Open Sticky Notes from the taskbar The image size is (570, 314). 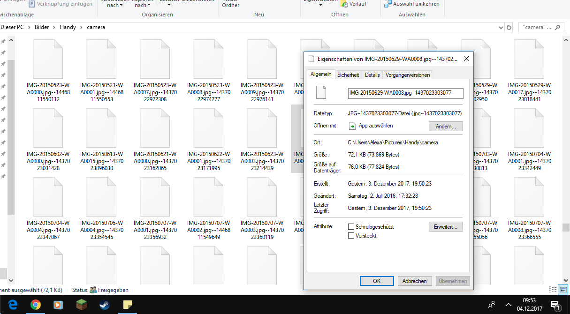[x=127, y=305]
